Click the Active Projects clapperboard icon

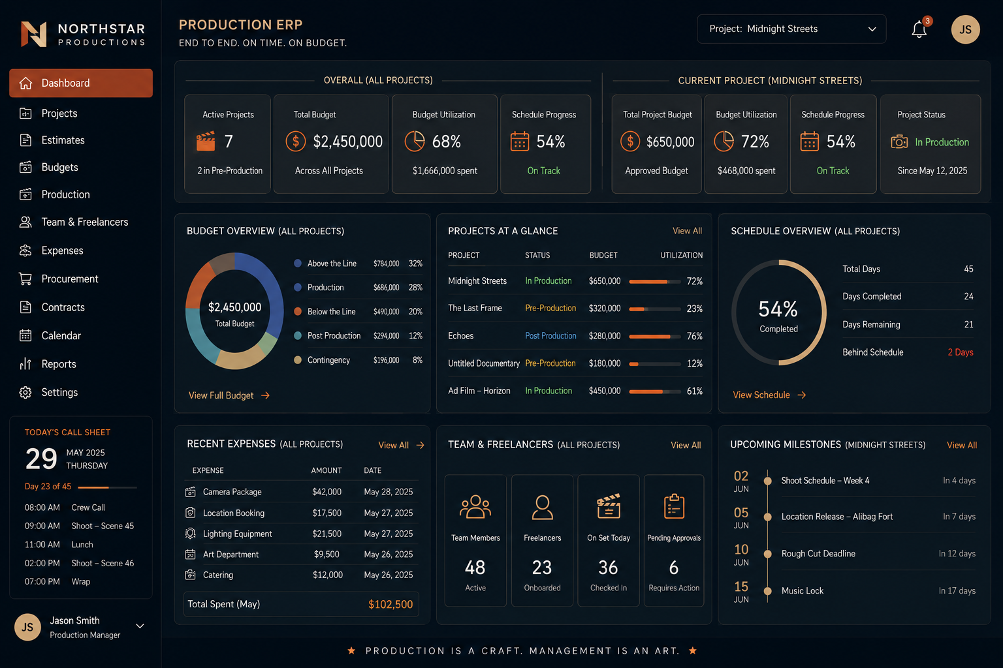point(206,141)
